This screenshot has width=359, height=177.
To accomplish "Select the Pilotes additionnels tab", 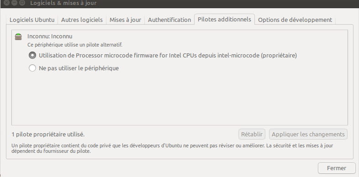I will coord(224,20).
